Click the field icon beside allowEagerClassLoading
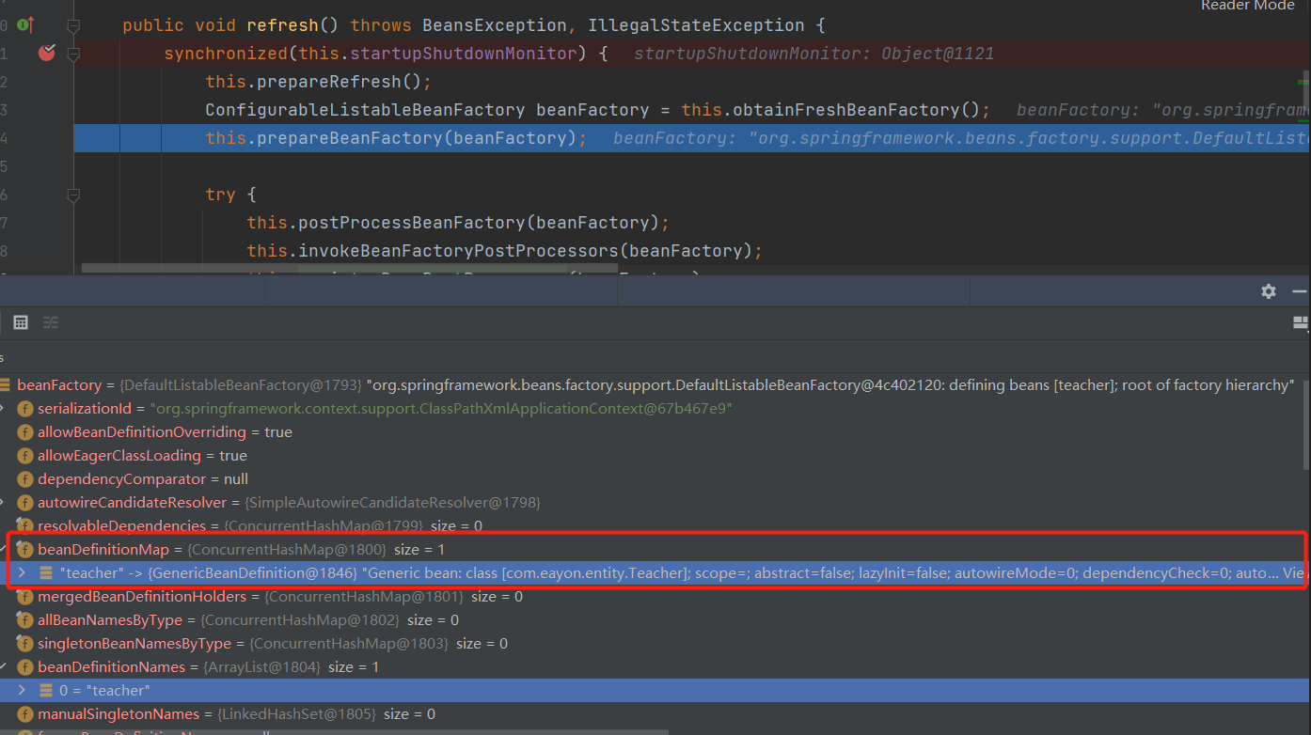Image resolution: width=1311 pixels, height=735 pixels. click(x=25, y=456)
